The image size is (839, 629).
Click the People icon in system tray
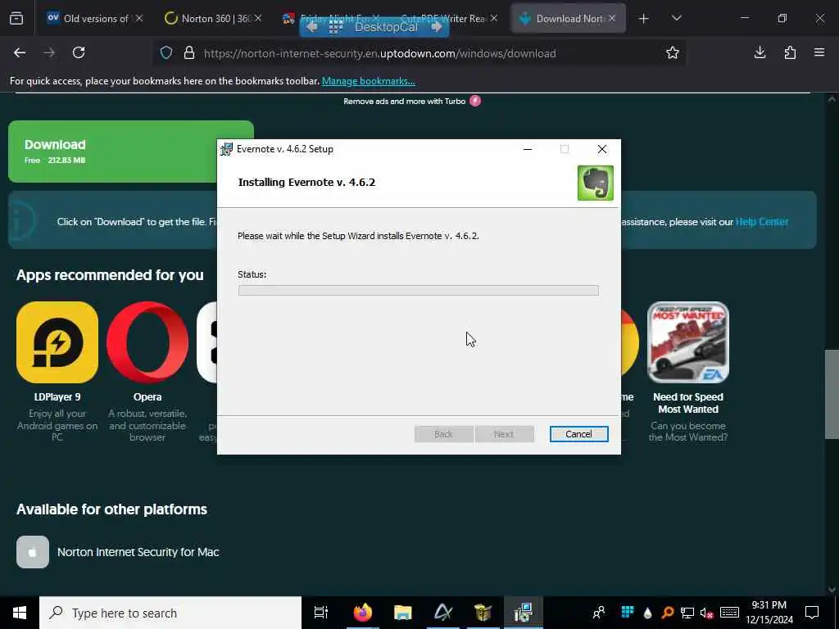pyautogui.click(x=599, y=613)
